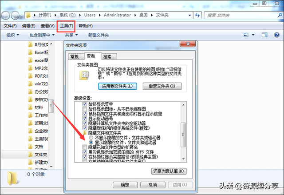Viewport: 284px width, 195px height.
Task: Enable 始终显示图标，从不显示缩略图 checkbox
Action: pyautogui.click(x=85, y=109)
